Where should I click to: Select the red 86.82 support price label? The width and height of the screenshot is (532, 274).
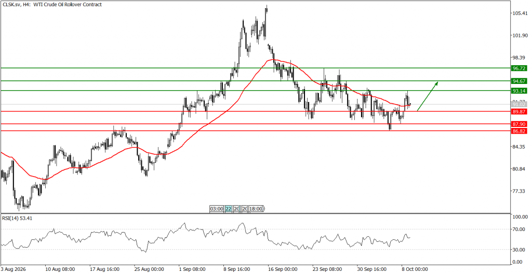519,131
